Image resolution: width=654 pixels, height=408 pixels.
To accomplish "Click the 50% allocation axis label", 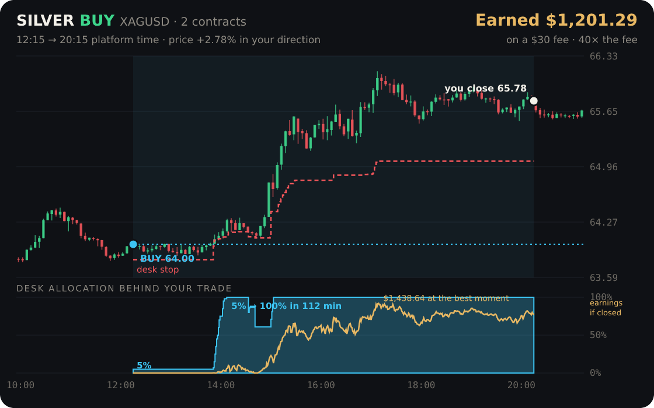I will pyautogui.click(x=598, y=335).
